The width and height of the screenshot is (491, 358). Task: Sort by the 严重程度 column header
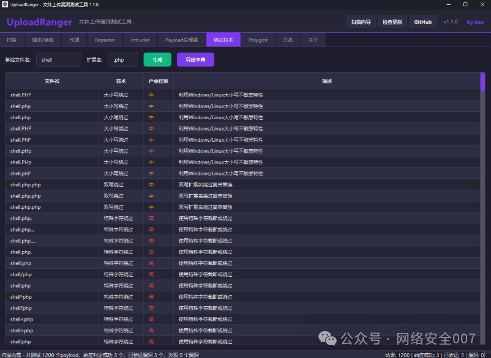pos(159,81)
